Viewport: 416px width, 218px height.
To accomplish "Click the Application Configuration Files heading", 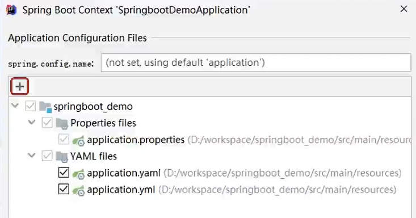I will [x=77, y=38].
